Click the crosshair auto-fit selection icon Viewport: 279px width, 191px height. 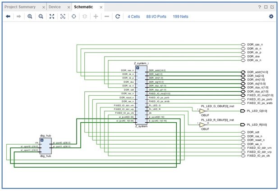click(73, 16)
